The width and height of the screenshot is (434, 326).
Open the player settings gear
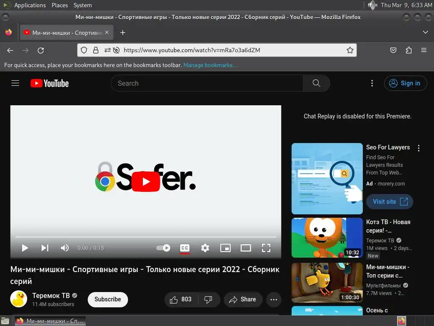point(205,248)
